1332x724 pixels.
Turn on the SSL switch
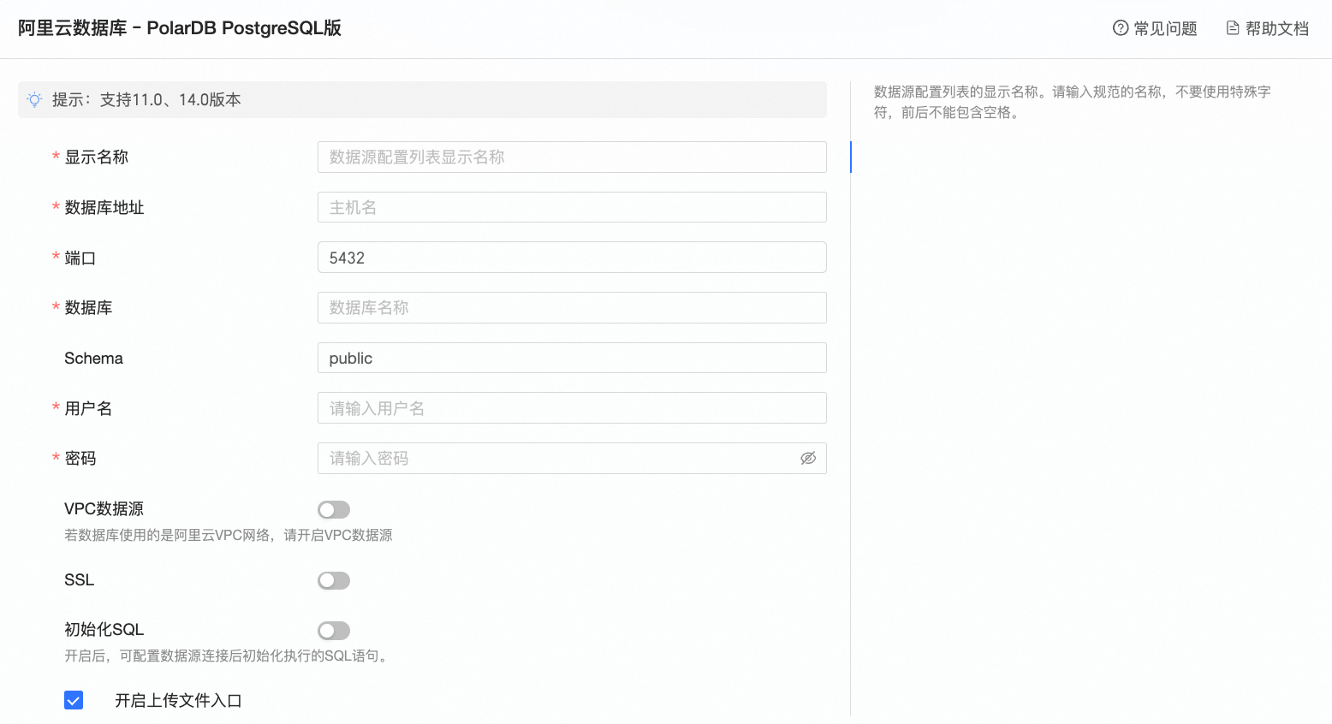pyautogui.click(x=334, y=581)
